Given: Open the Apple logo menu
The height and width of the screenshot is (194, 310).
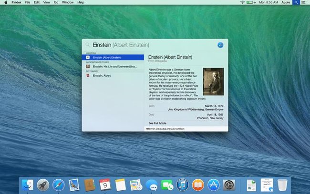Looking at the screenshot, I should [x=6, y=2].
